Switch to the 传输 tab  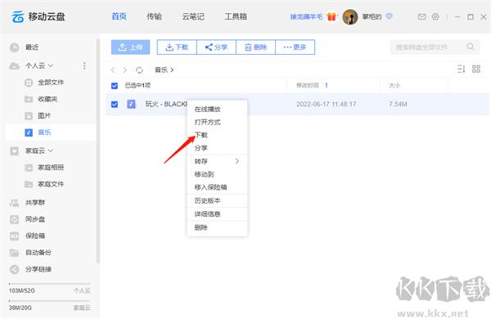154,16
